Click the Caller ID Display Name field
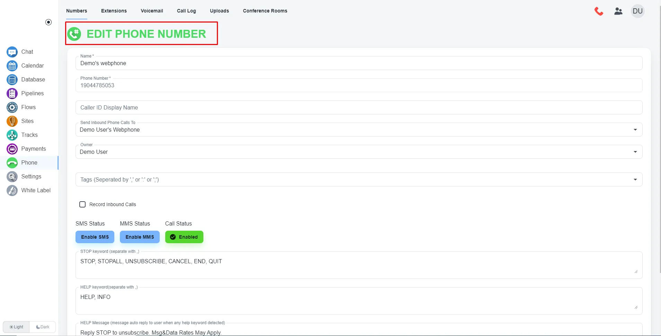The width and height of the screenshot is (661, 336). pos(359,107)
